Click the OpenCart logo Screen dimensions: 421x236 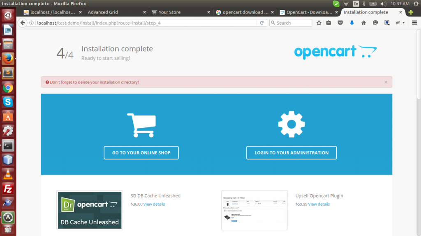pos(335,52)
